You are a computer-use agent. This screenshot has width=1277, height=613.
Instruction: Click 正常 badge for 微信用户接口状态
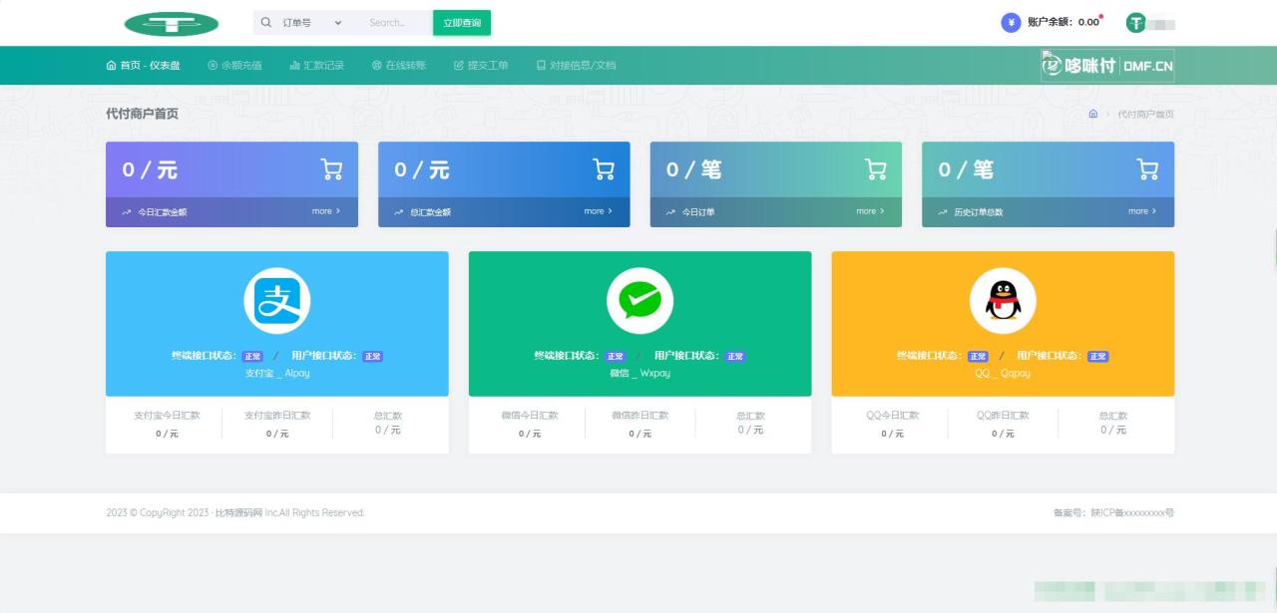pyautogui.click(x=735, y=355)
